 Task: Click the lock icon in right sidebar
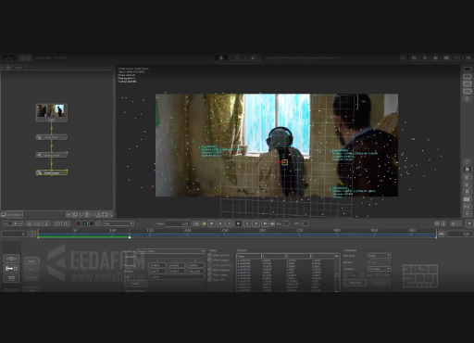468,98
